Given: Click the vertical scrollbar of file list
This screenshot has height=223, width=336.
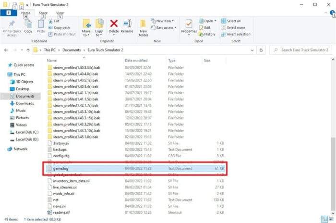Looking at the screenshot, I should click(x=333, y=174).
